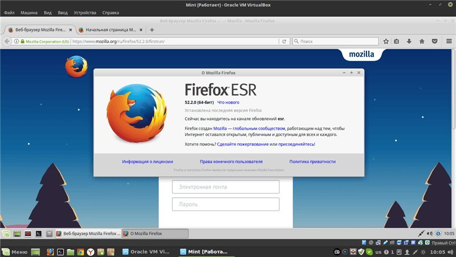This screenshot has width=456, height=257.
Task: Focus the Firefox URL address bar
Action: [x=174, y=42]
